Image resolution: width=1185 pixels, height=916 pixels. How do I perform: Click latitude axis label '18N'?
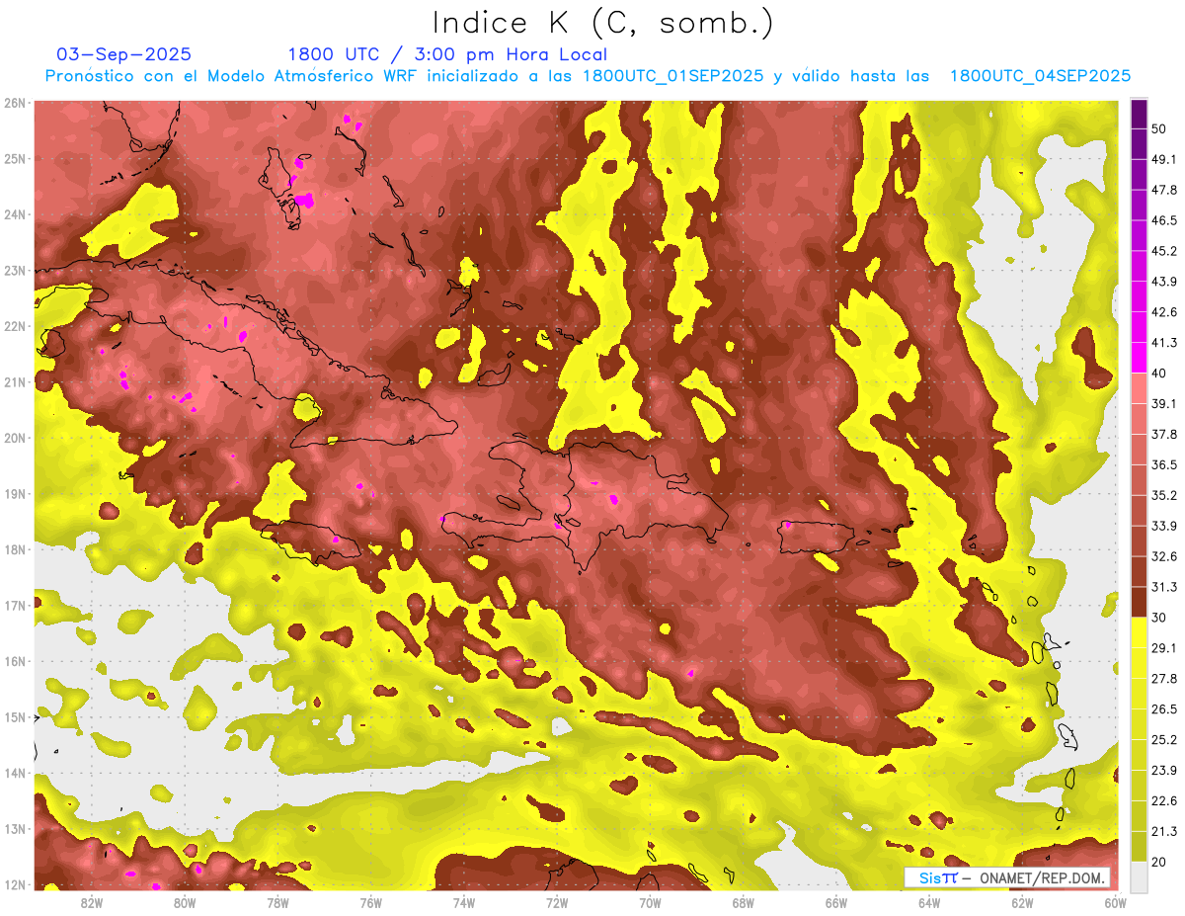(x=14, y=549)
